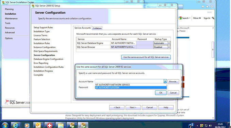Image resolution: width=231 pixels, height=128 pixels.
Task: Click the browser page scroll down arrow
Action: click(213, 118)
